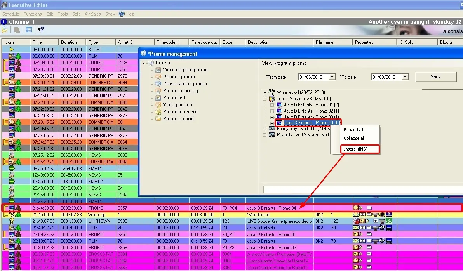Click the blue Help question mark icon

coord(122,14)
